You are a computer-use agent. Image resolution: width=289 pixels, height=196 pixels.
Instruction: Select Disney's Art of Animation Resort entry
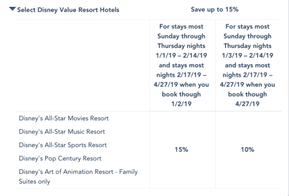click(x=78, y=177)
